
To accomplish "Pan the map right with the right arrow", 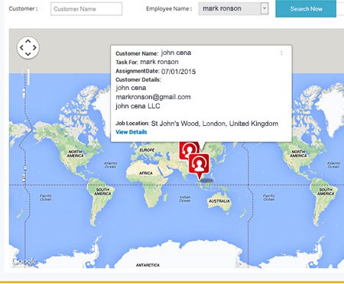I will point(34,47).
